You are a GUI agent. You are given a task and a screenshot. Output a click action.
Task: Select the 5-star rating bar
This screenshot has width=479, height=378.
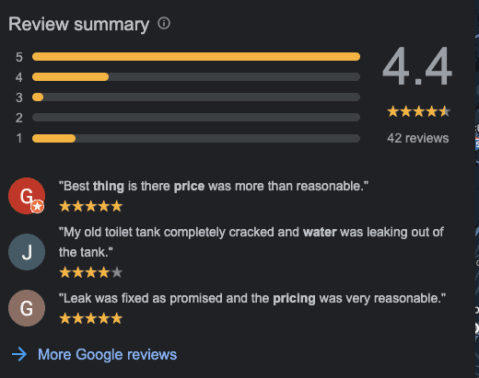click(x=196, y=57)
